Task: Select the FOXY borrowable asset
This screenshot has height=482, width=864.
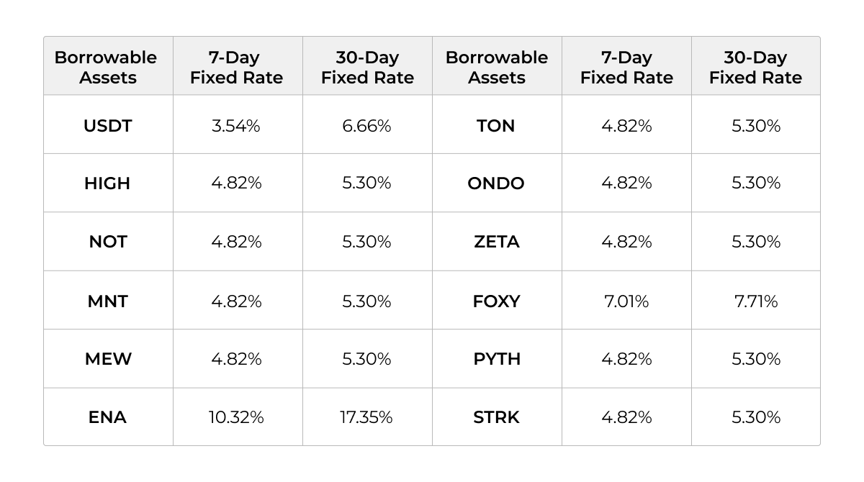Action: (x=496, y=301)
